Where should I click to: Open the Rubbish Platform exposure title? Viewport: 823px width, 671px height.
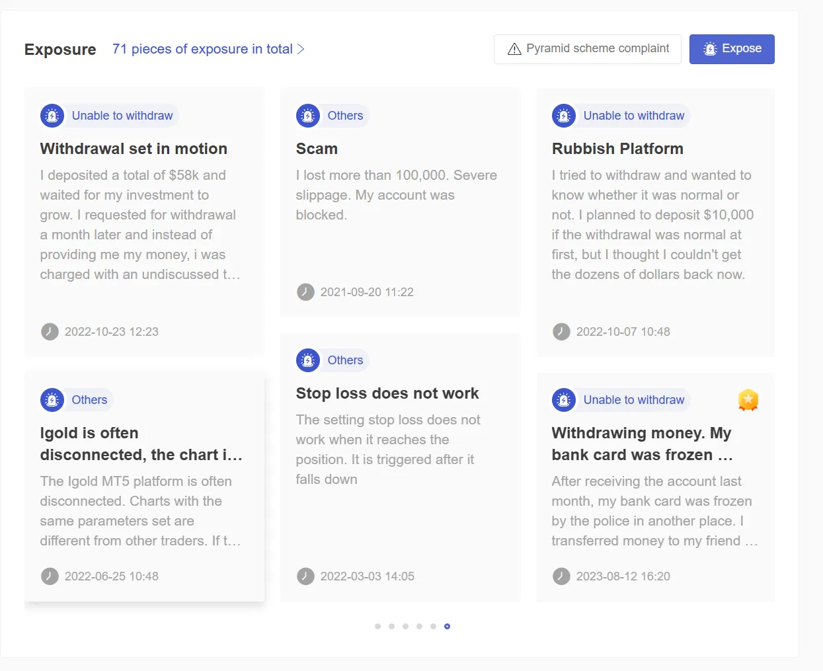click(617, 149)
